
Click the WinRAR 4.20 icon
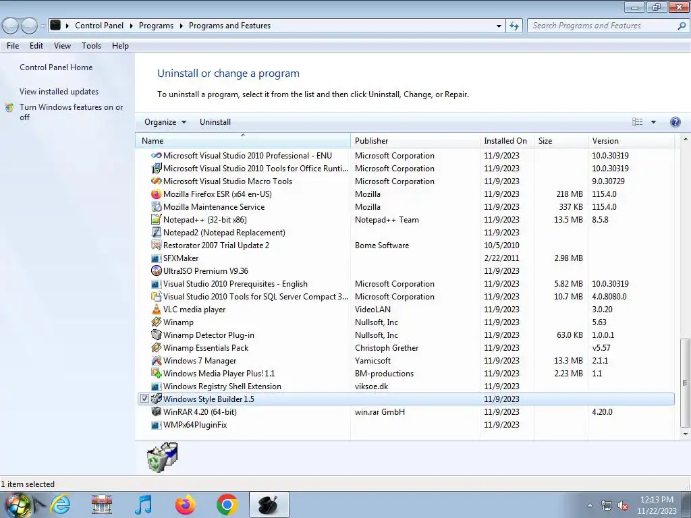156,412
